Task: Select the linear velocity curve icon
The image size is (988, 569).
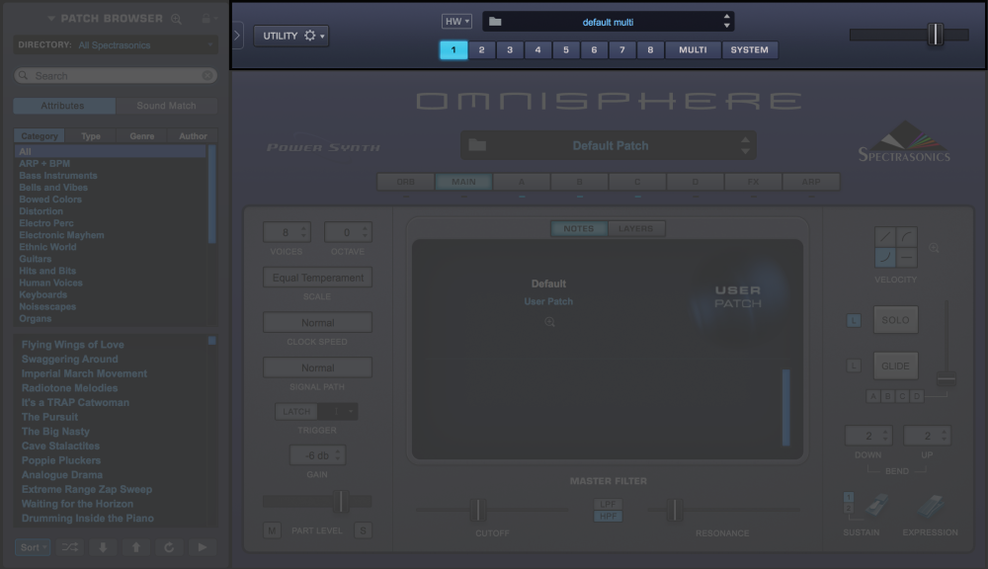Action: point(884,237)
